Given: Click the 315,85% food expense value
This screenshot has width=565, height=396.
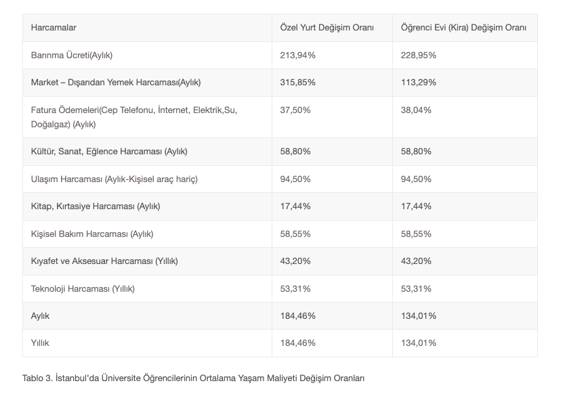Looking at the screenshot, I should pos(298,83).
